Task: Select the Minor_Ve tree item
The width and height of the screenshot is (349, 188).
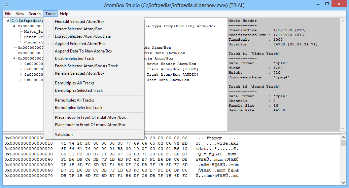Action: click(x=33, y=37)
